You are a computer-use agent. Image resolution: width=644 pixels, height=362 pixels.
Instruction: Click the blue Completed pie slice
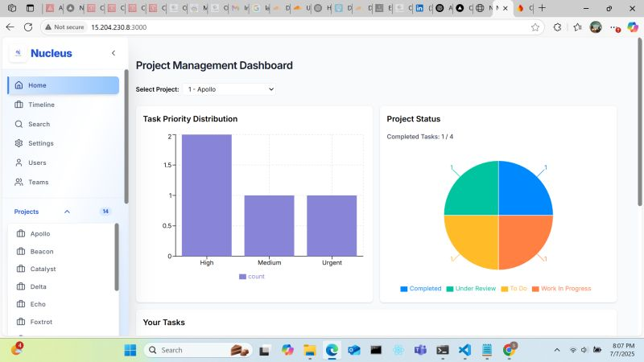[522, 192]
